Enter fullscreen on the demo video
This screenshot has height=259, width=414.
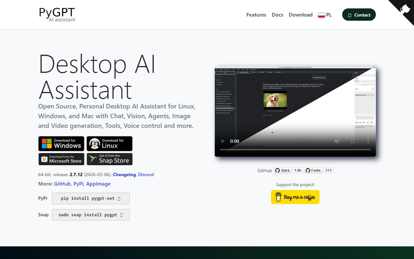pos(353,141)
